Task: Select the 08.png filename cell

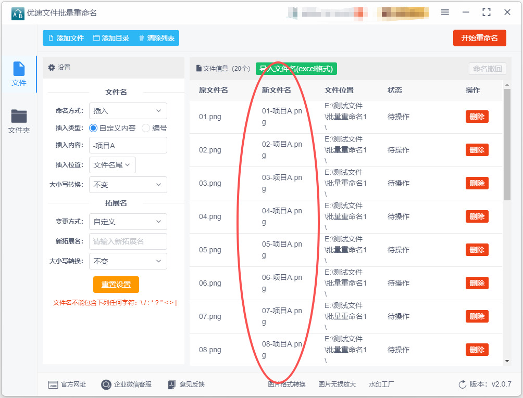Action: click(x=210, y=350)
